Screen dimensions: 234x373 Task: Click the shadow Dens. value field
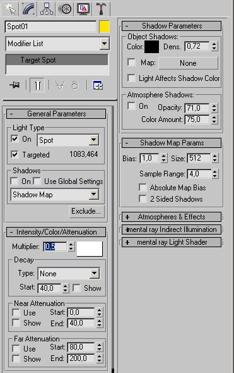pos(197,46)
